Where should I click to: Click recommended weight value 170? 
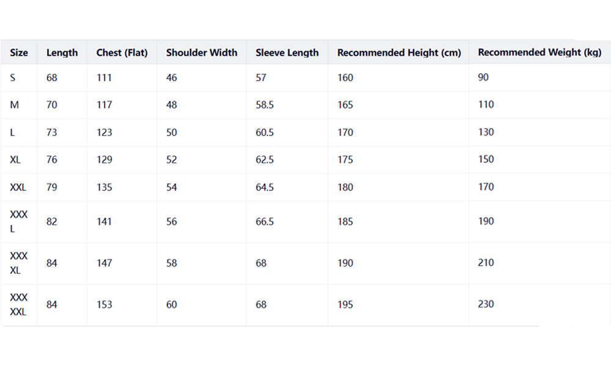(486, 187)
